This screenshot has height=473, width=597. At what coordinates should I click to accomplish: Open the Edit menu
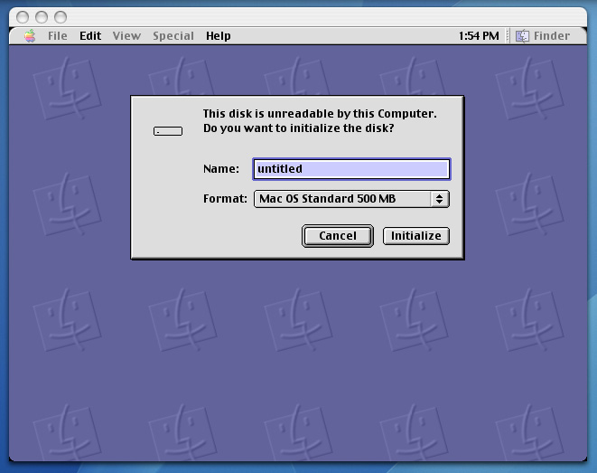pos(90,36)
